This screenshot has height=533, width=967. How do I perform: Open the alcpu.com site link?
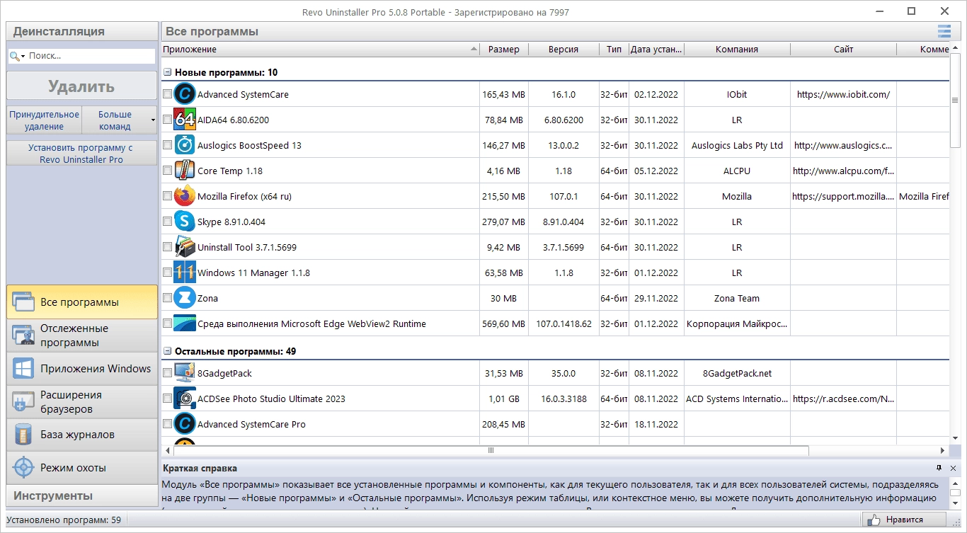pyautogui.click(x=843, y=171)
